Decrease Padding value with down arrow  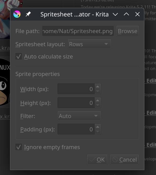[x=98, y=132]
